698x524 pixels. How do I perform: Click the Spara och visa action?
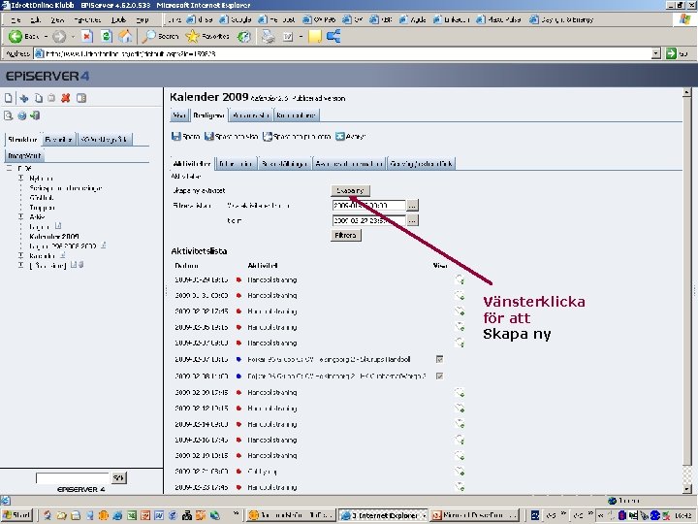click(231, 137)
